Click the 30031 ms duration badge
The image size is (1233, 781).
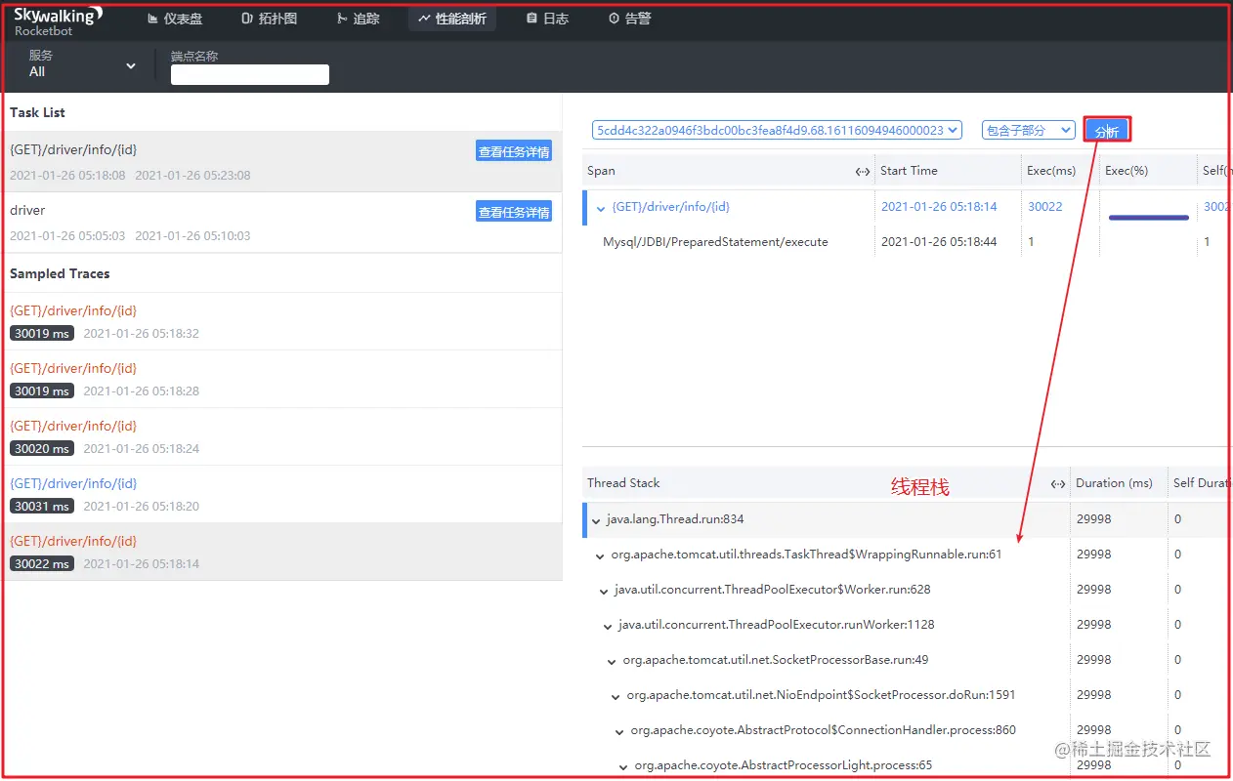tap(42, 506)
